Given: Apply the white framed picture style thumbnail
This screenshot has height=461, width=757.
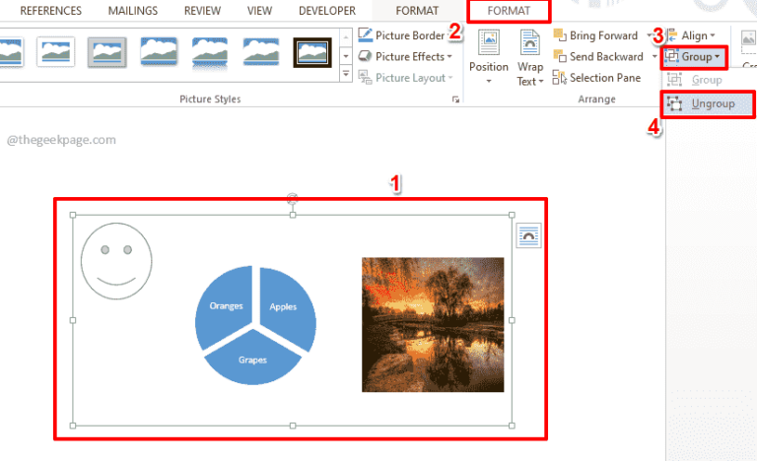Looking at the screenshot, I should (56, 52).
